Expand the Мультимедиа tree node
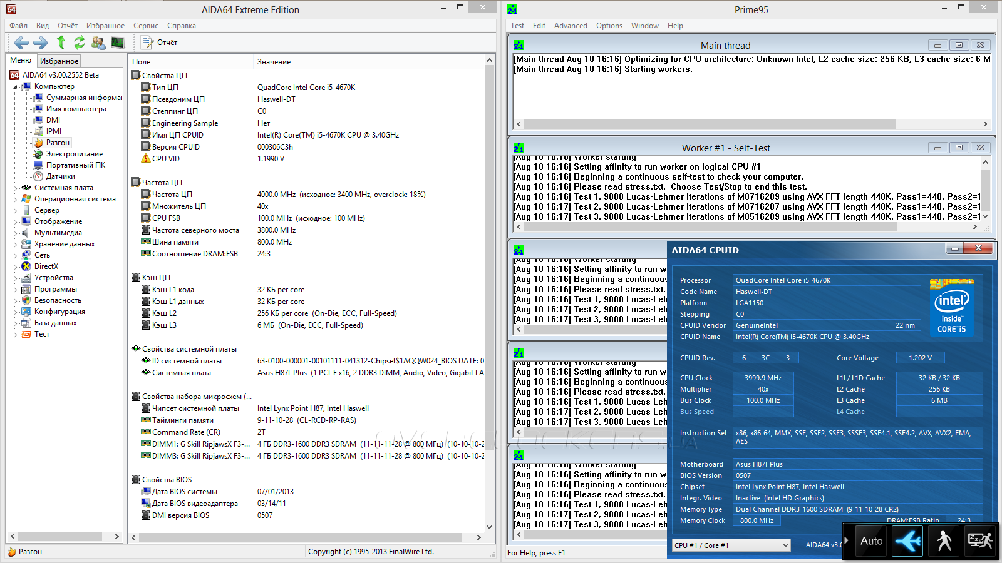1002x563 pixels. (x=15, y=233)
